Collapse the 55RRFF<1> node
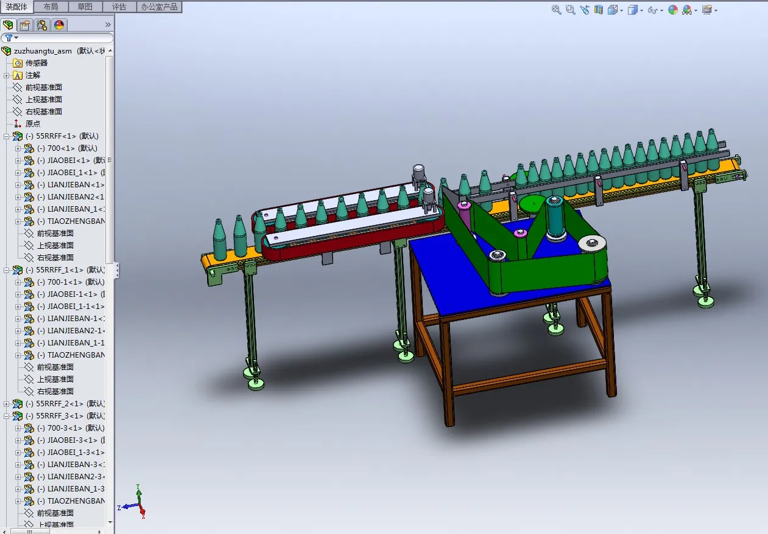 pyautogui.click(x=7, y=136)
